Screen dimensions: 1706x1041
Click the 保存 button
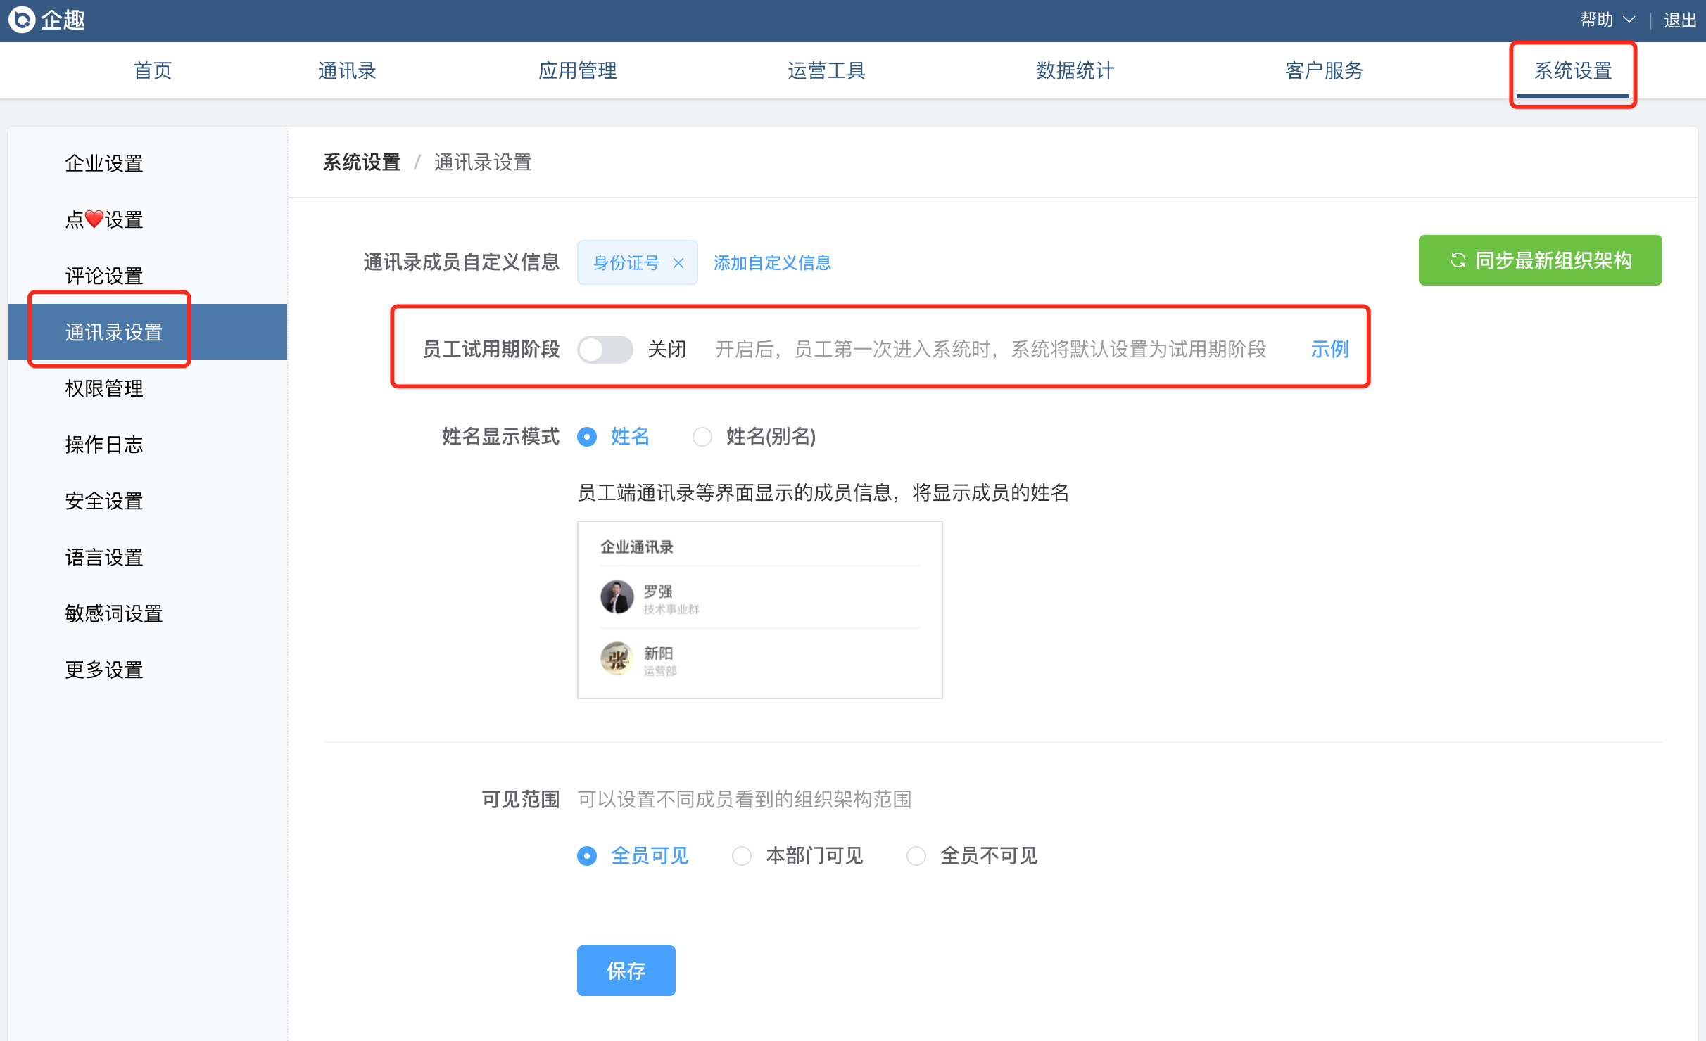tap(626, 971)
